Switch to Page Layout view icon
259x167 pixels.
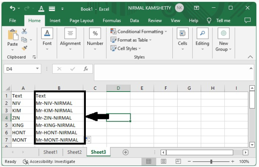click(x=164, y=161)
